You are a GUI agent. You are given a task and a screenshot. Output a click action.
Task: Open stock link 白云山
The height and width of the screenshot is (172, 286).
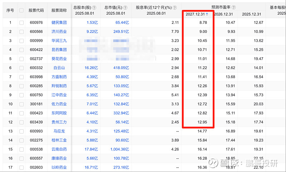point(59,68)
